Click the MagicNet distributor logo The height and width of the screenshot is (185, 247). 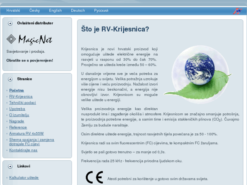[x=30, y=39]
